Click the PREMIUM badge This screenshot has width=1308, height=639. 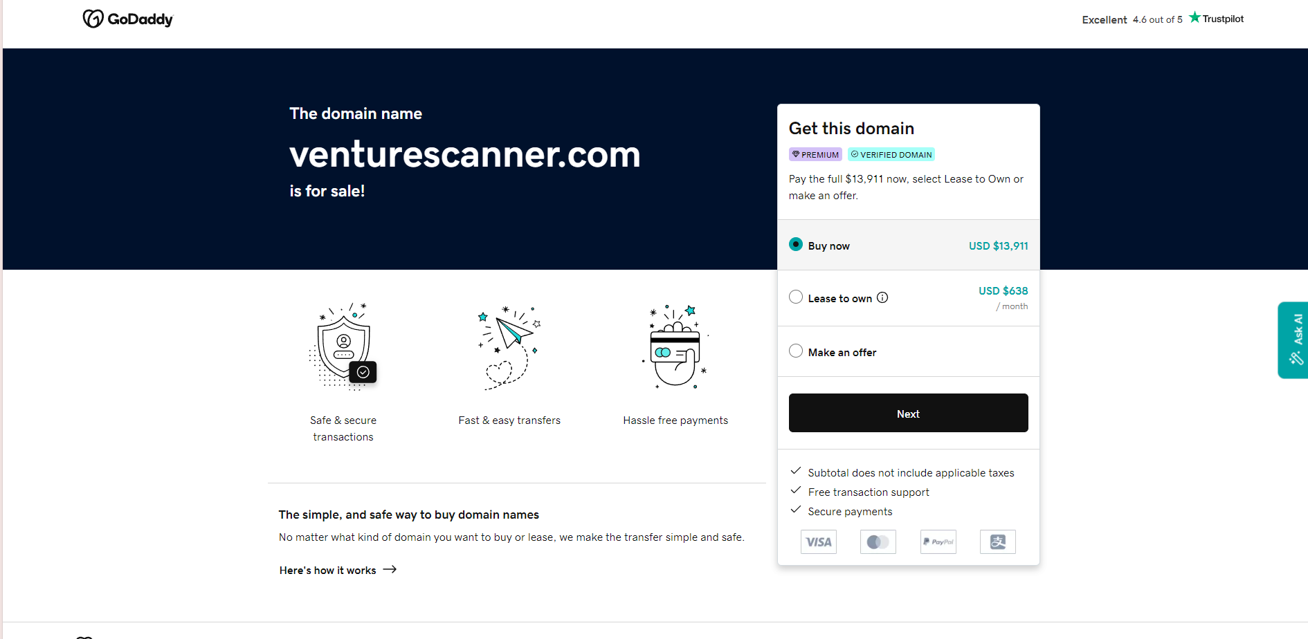[x=815, y=154]
